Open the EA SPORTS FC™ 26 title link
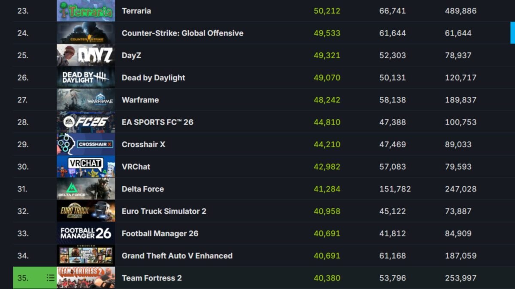 (158, 122)
